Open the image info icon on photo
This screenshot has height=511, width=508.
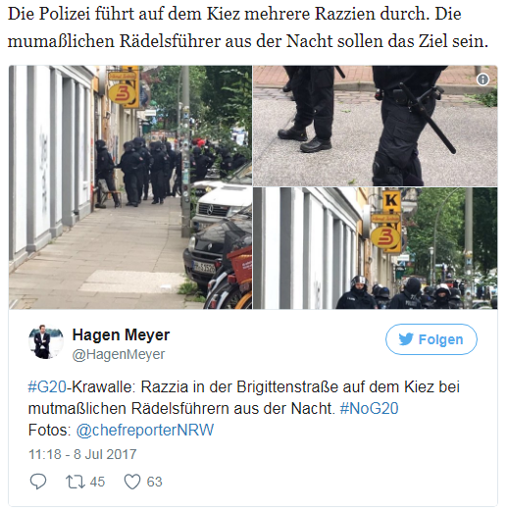pos(483,79)
